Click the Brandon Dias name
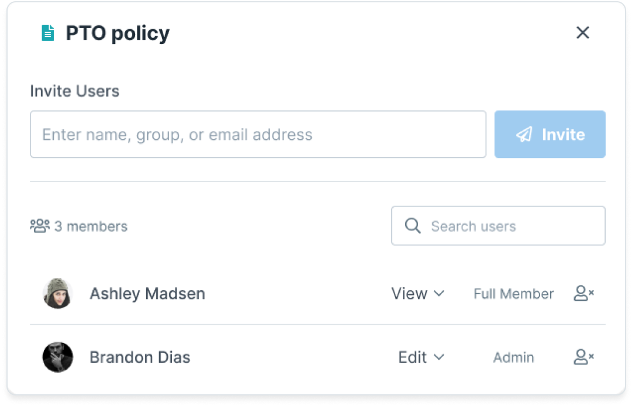Image resolution: width=632 pixels, height=406 pixels. tap(140, 357)
